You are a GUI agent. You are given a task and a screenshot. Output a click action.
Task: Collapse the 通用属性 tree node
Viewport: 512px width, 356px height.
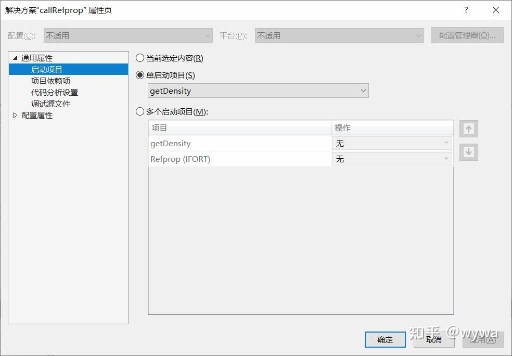15,58
